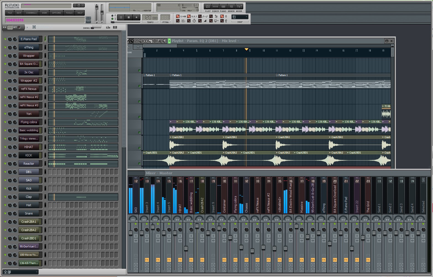This screenshot has height=277, width=433.
Task: Choose the Select tool in Playlist toolbar
Action: (155, 41)
